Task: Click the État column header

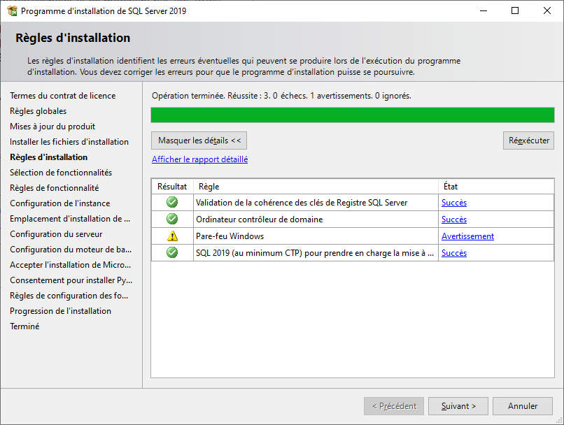Action: tap(496, 187)
